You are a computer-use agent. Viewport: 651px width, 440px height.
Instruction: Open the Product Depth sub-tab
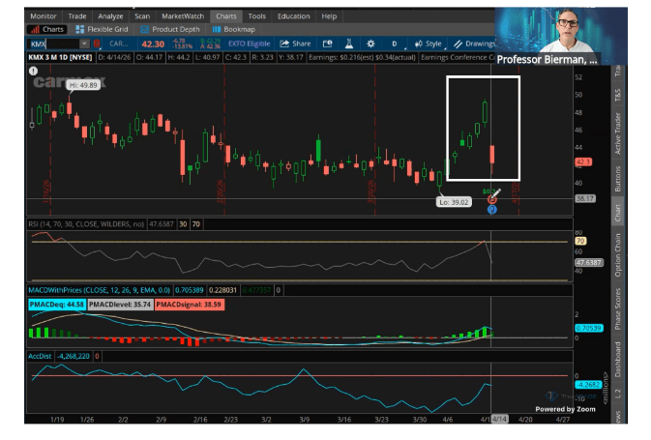170,29
